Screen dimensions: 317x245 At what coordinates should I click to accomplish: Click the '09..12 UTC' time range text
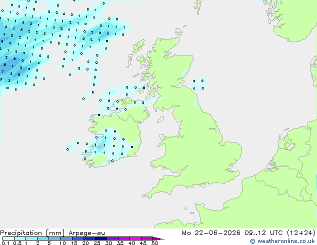(263, 232)
